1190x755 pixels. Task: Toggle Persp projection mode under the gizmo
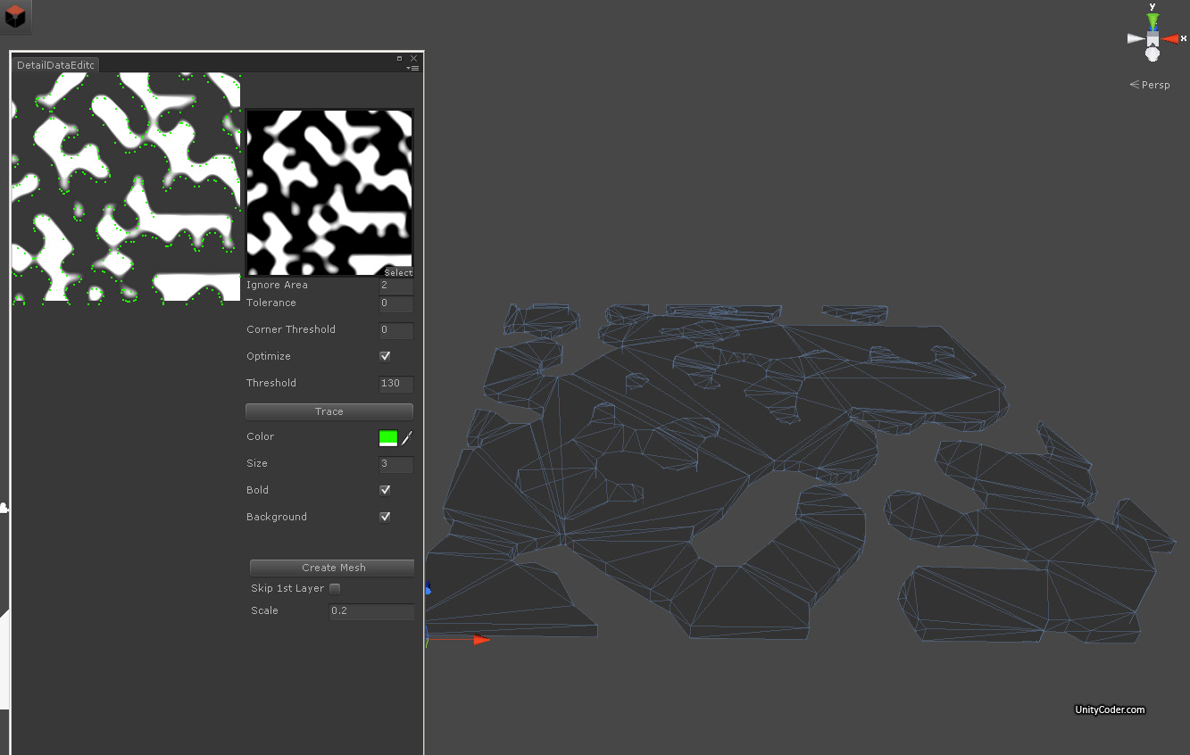(x=1150, y=84)
